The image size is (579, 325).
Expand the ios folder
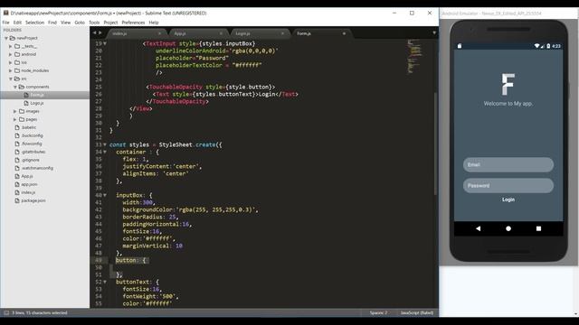coord(10,62)
